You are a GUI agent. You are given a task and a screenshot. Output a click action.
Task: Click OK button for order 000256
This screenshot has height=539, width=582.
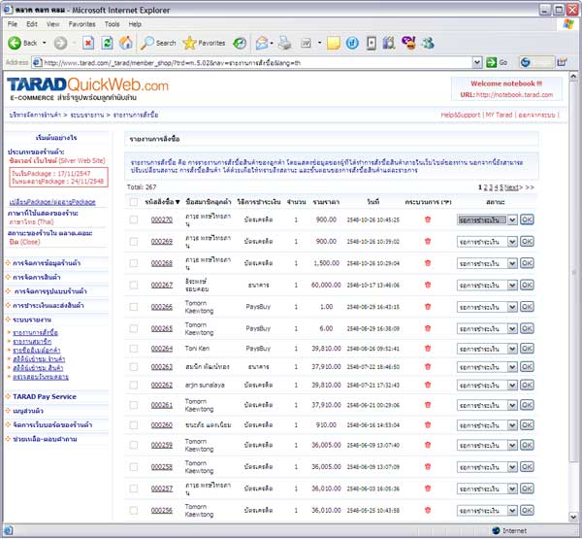(527, 511)
